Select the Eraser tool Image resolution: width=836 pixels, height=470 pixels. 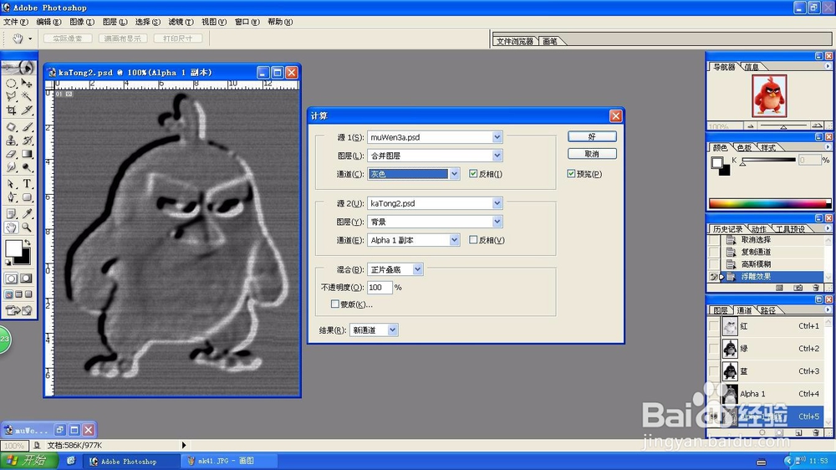11,154
